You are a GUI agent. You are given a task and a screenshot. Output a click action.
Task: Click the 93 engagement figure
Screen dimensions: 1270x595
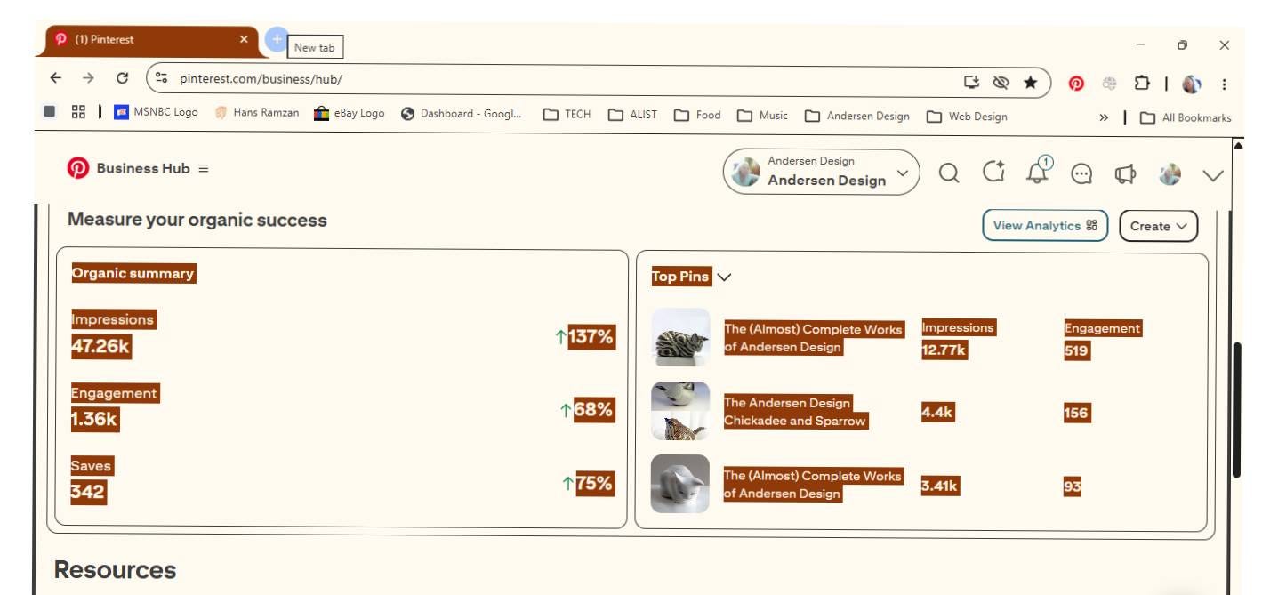click(x=1073, y=486)
